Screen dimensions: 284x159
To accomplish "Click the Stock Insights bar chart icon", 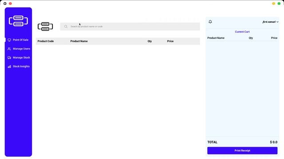I will coord(9,67).
